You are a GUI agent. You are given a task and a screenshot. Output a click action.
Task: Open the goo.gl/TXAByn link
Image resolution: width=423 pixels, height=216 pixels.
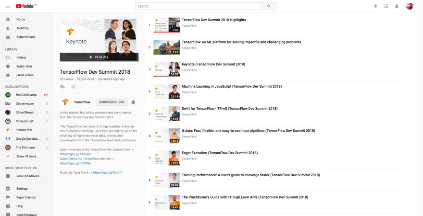pyautogui.click(x=75, y=154)
